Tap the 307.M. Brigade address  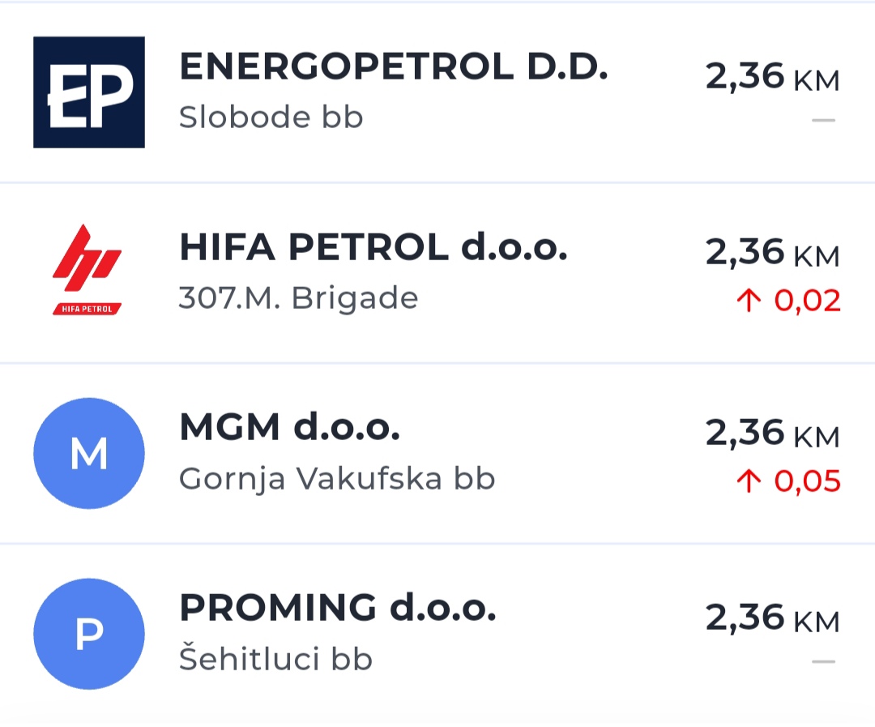click(298, 298)
